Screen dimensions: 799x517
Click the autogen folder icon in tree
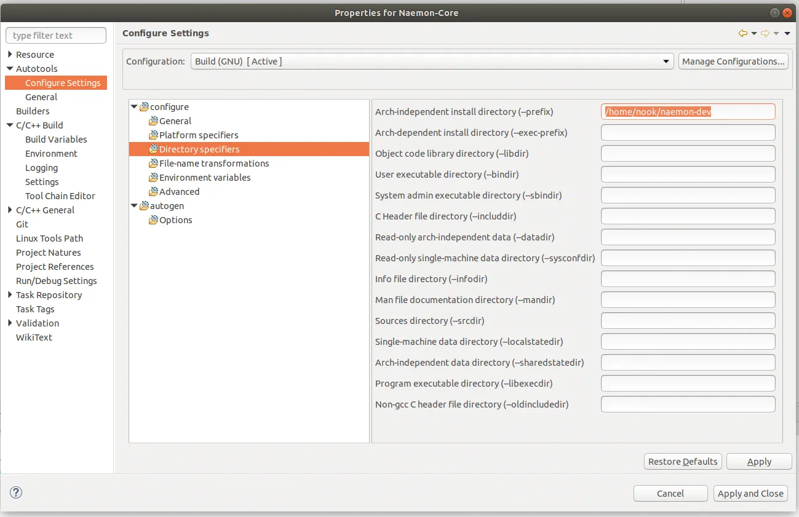[145, 206]
